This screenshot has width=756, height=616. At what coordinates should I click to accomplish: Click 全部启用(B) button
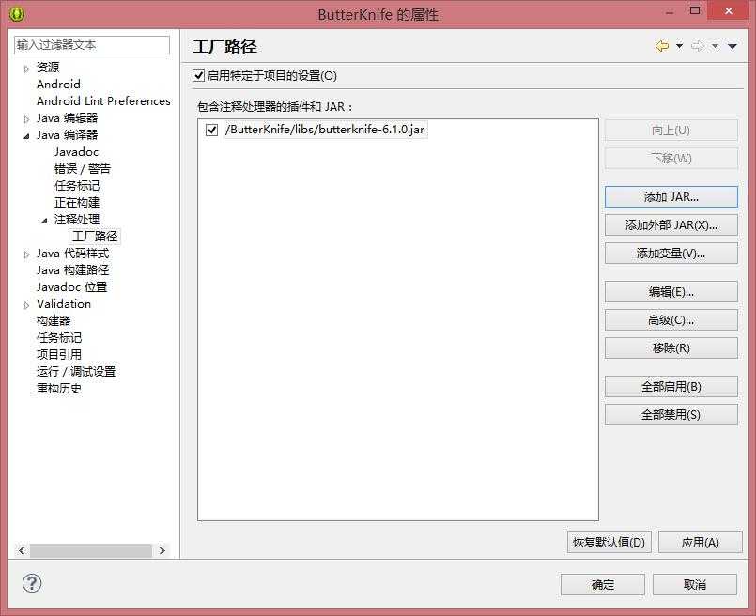click(671, 386)
